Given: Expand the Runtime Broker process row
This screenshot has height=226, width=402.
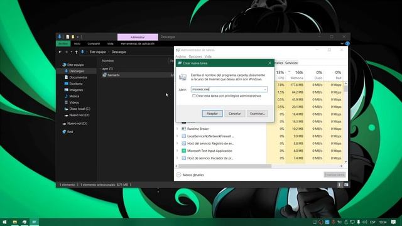Looking at the screenshot, I should pos(177,129).
